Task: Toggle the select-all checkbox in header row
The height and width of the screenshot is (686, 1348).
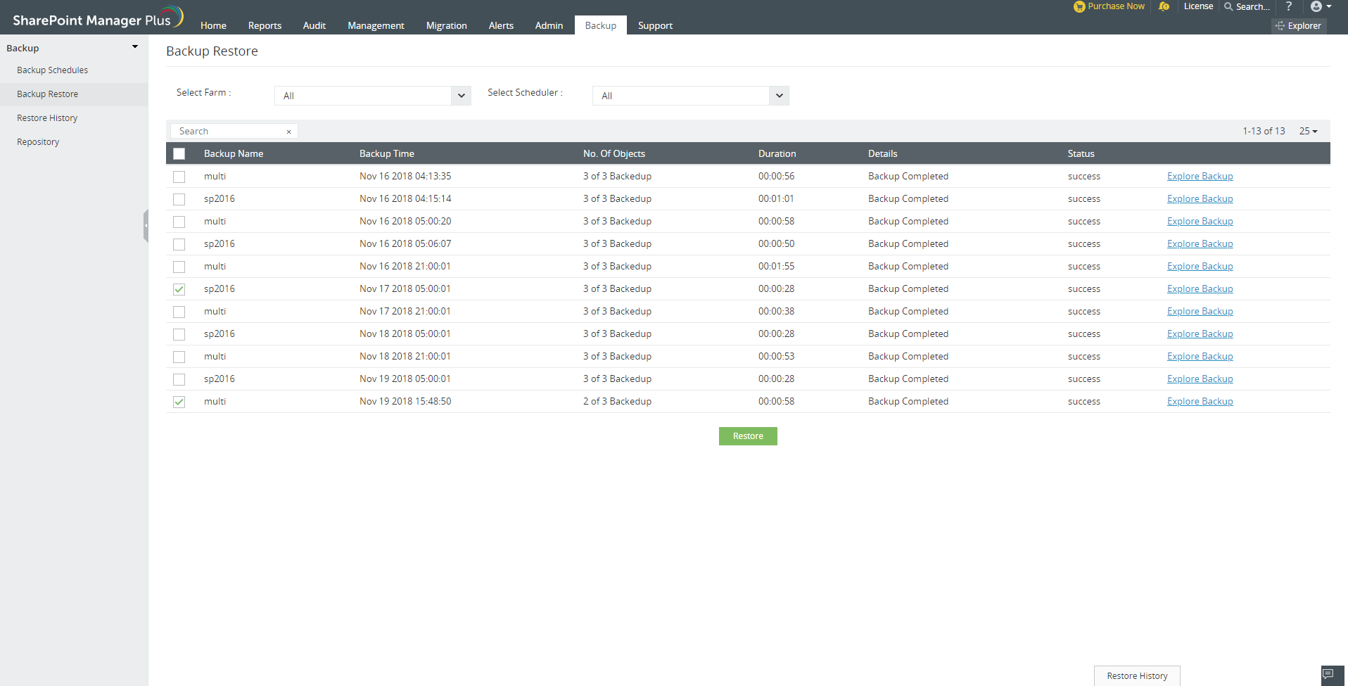Action: pyautogui.click(x=179, y=154)
